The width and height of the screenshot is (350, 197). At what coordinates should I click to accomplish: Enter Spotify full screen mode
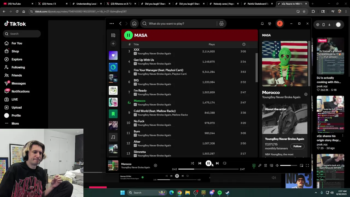307,166
